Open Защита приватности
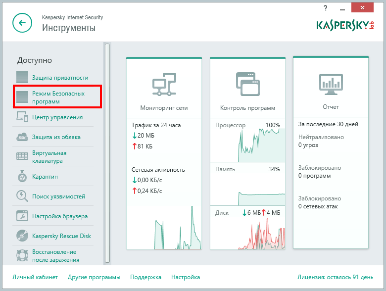The image size is (386, 291). click(x=60, y=78)
